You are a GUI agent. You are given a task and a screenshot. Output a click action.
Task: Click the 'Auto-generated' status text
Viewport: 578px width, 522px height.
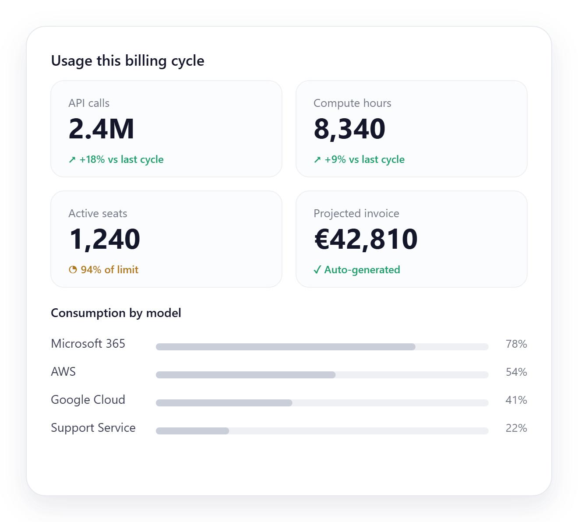362,270
